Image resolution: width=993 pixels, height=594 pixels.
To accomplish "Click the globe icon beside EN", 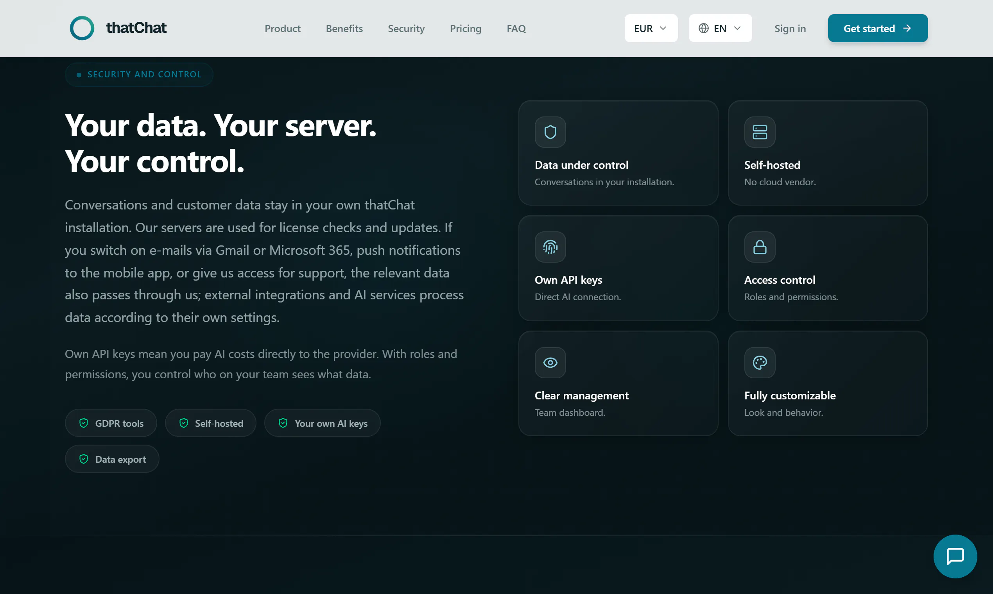I will pos(704,29).
